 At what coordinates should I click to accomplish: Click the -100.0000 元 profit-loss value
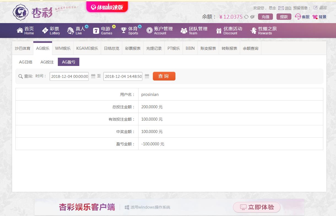coord(153,144)
